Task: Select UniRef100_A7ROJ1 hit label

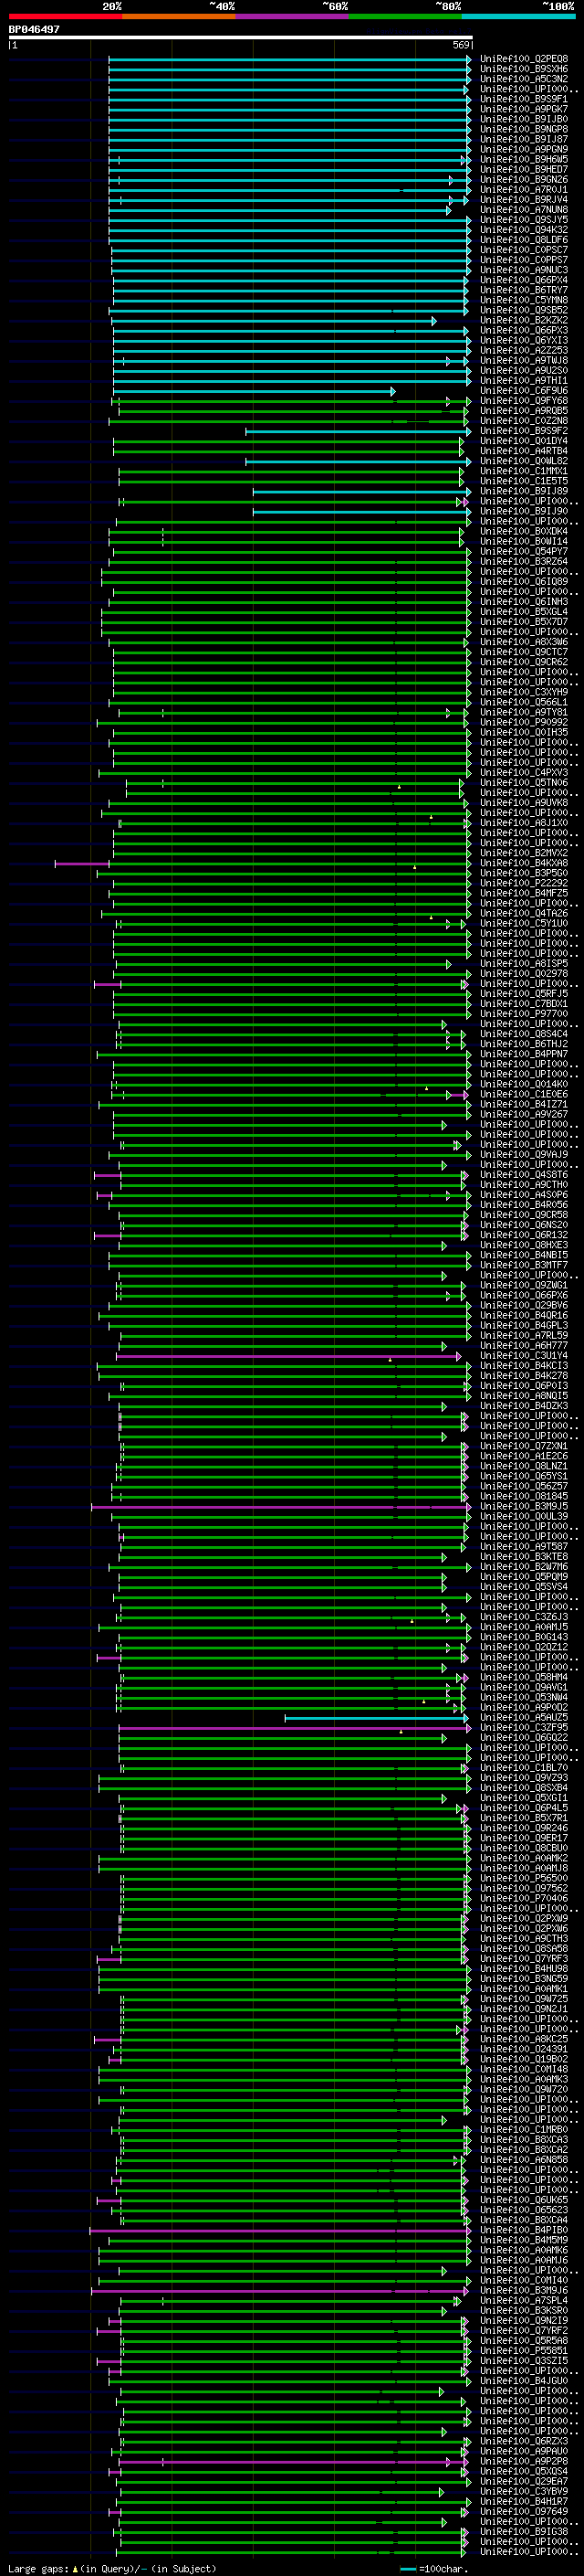Action: pyautogui.click(x=524, y=189)
